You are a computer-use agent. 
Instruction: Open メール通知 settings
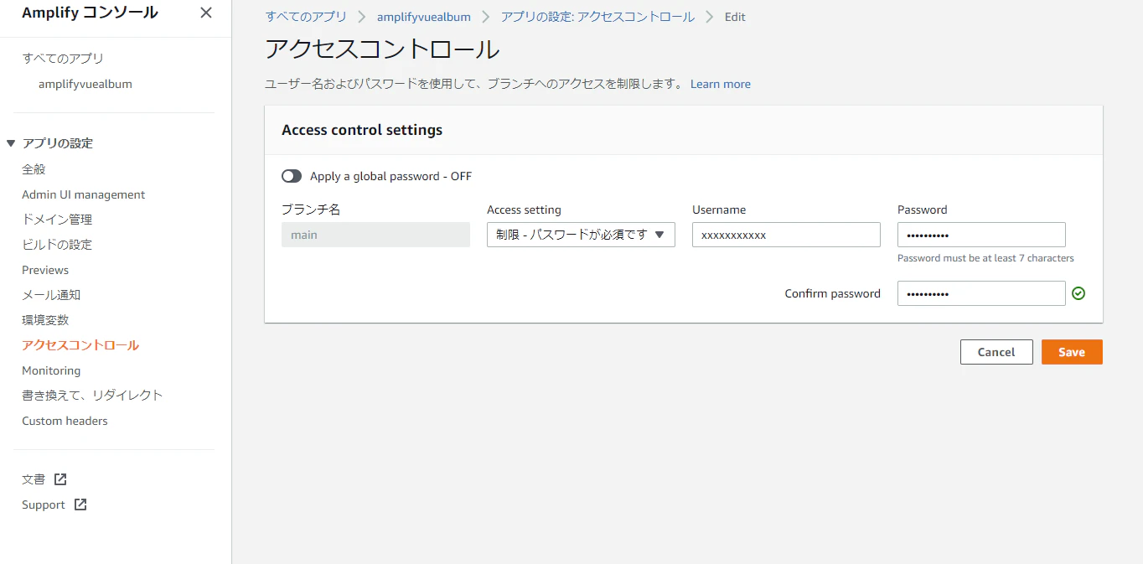pyautogui.click(x=51, y=295)
